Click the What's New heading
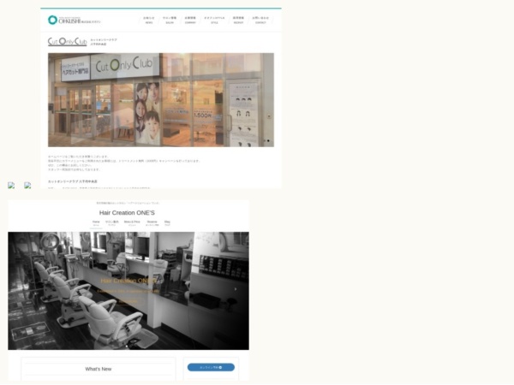The height and width of the screenshot is (385, 514). pyautogui.click(x=99, y=369)
